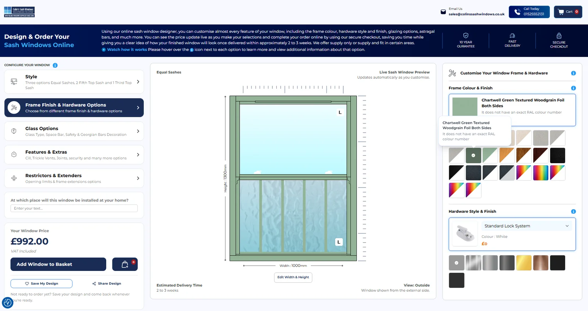Screen dimensions: 588x311
Task: Click the basket icon button beside Add Window
Action: [x=125, y=264]
